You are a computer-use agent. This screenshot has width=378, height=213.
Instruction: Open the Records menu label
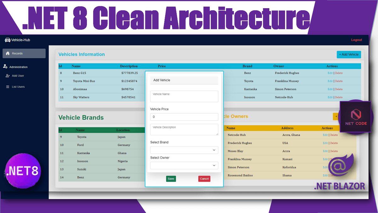[x=17, y=53]
